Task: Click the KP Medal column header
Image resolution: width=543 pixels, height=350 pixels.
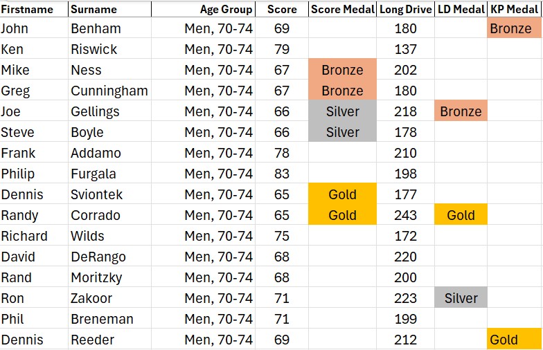Action: pos(514,10)
